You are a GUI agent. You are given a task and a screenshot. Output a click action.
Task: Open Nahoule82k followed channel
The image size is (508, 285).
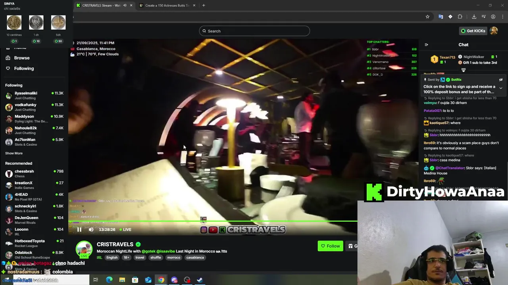coord(34,130)
